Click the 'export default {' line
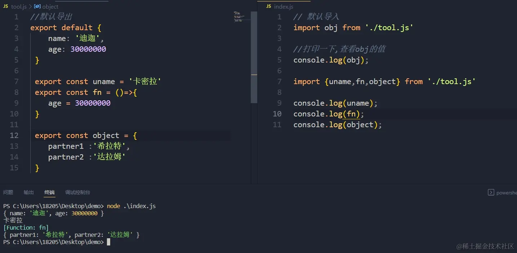 click(x=66, y=28)
